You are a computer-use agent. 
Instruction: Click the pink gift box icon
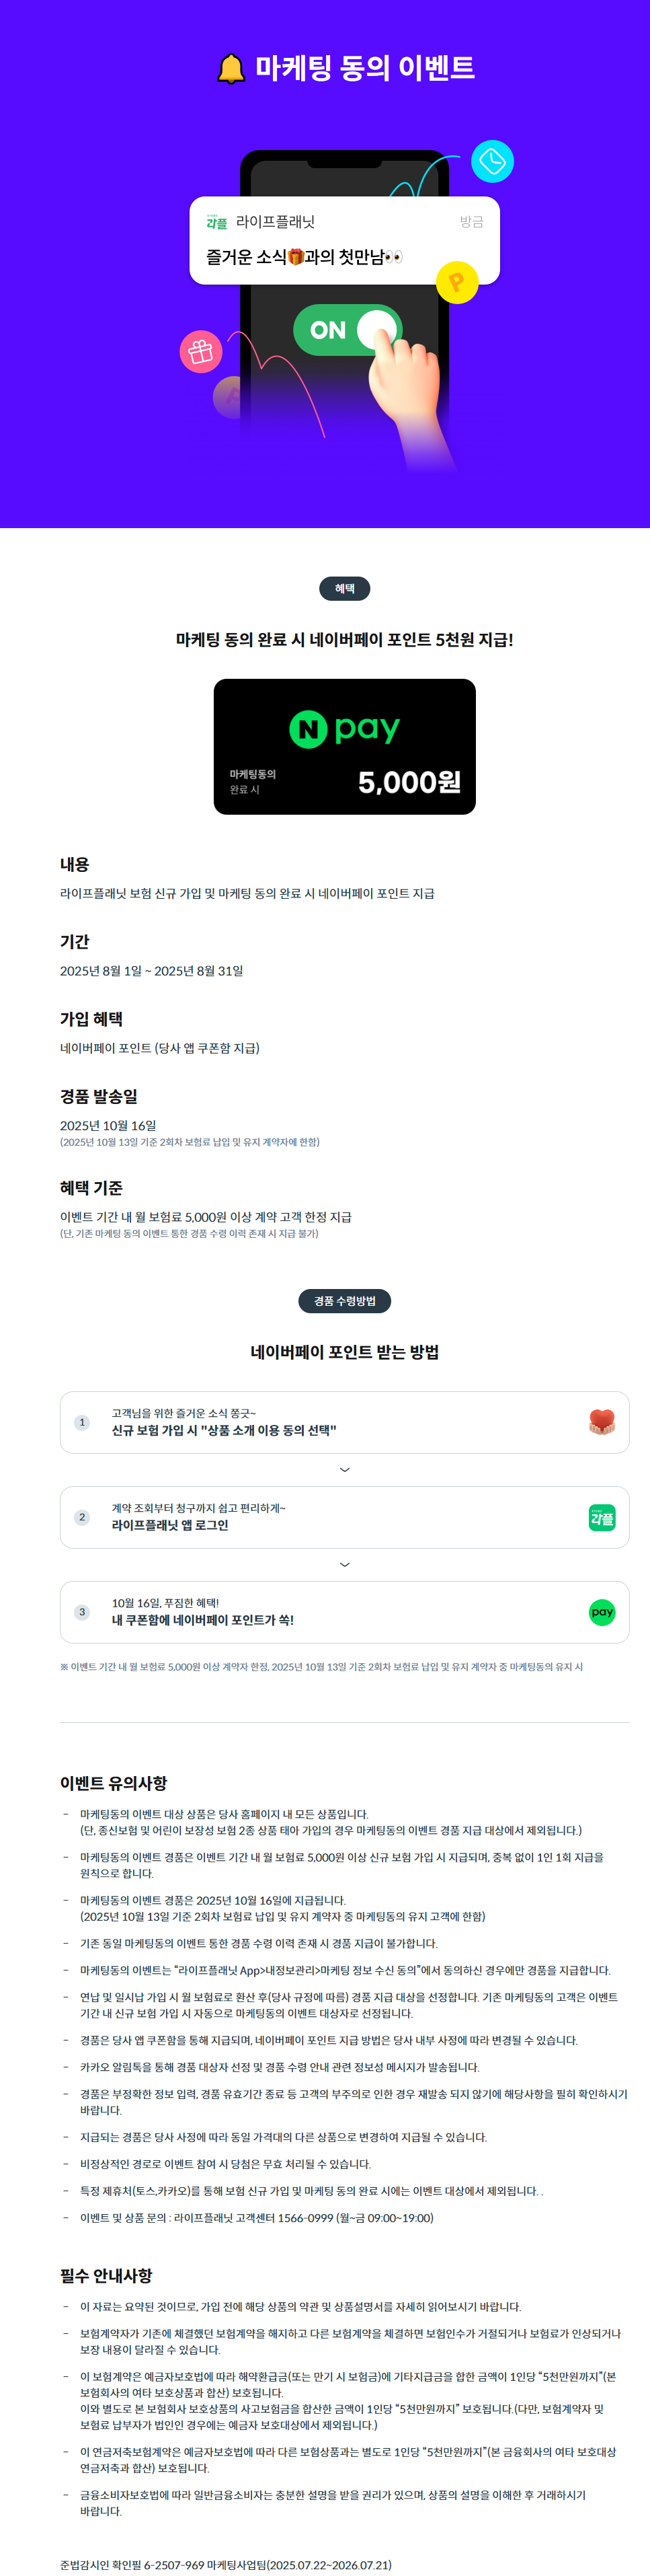201,352
